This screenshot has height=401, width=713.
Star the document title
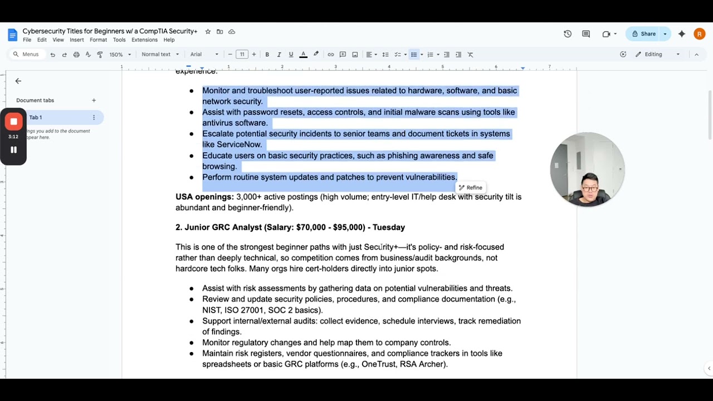(x=208, y=32)
